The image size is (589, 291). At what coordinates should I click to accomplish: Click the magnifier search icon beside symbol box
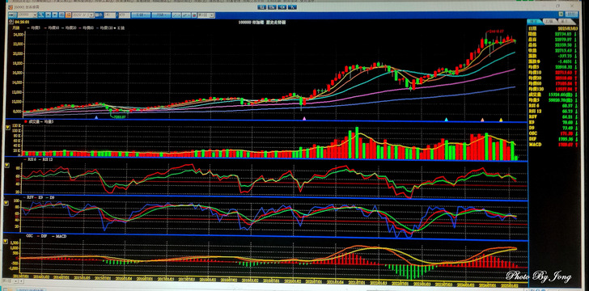(x=41, y=15)
